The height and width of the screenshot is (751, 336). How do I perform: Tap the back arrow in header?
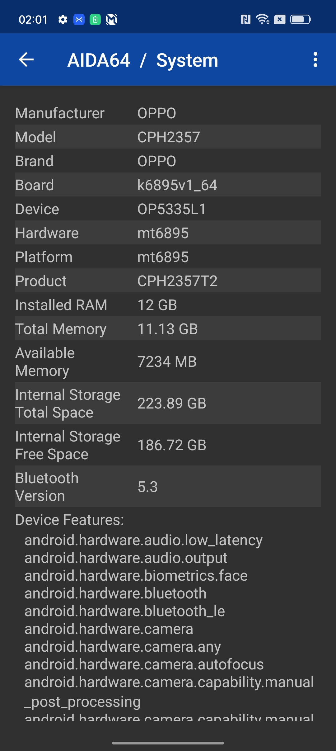pyautogui.click(x=26, y=59)
